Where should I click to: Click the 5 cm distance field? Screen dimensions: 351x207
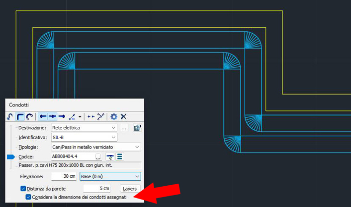coord(97,189)
